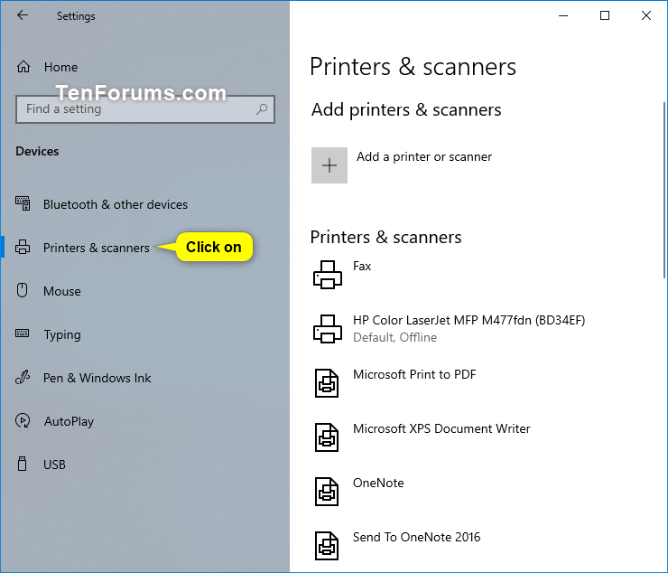Click the AutoPlay icon
The image size is (668, 573).
click(x=23, y=420)
